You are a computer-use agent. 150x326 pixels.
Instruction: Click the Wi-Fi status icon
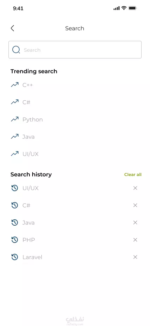click(124, 8)
